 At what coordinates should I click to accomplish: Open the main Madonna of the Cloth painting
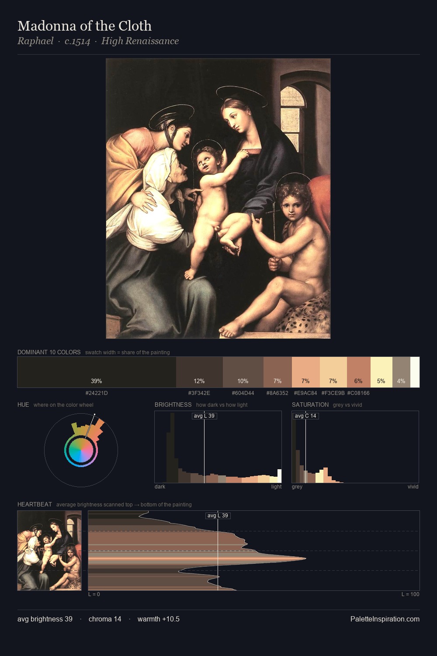click(218, 199)
